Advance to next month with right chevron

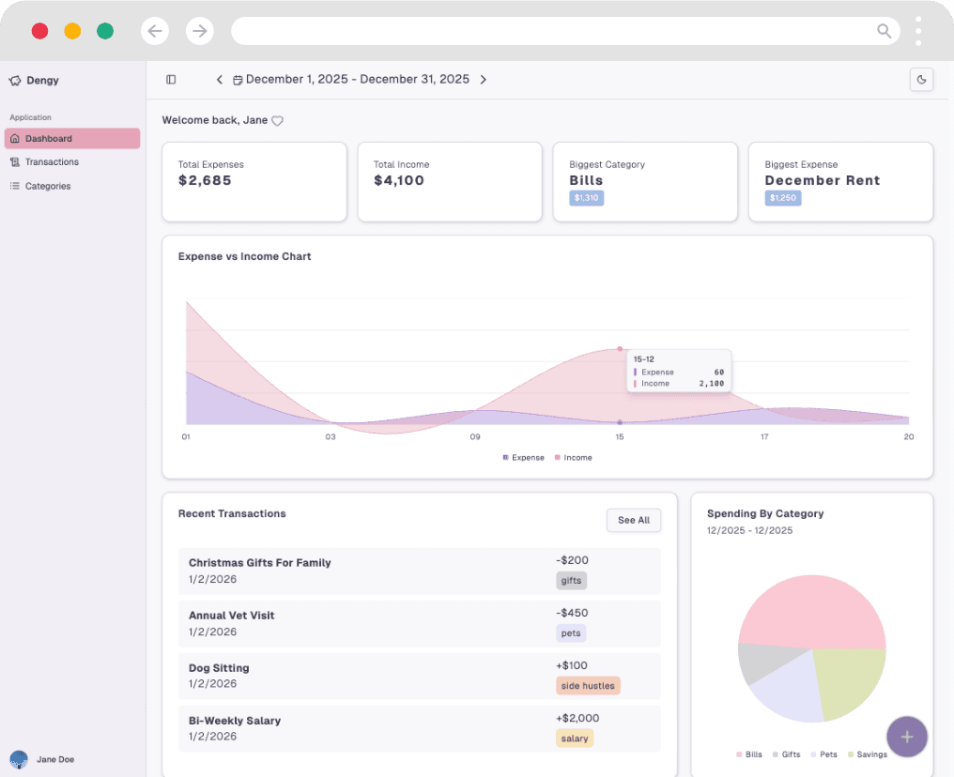[484, 79]
